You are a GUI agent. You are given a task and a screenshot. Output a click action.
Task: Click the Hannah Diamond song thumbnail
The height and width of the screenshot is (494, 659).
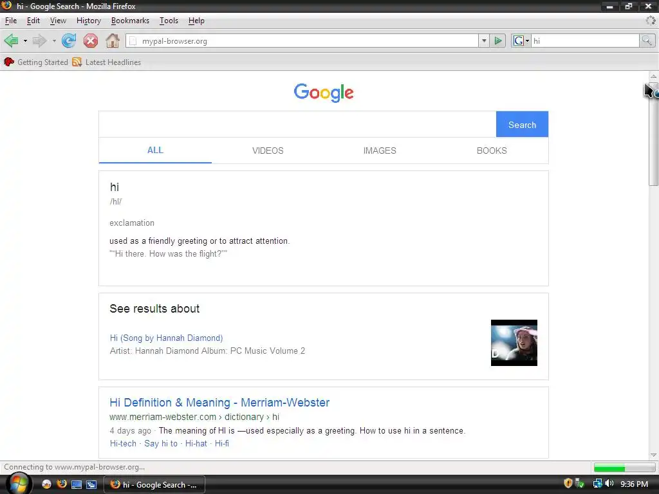[514, 343]
